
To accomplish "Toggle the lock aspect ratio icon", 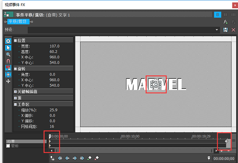I will pos(8,68).
